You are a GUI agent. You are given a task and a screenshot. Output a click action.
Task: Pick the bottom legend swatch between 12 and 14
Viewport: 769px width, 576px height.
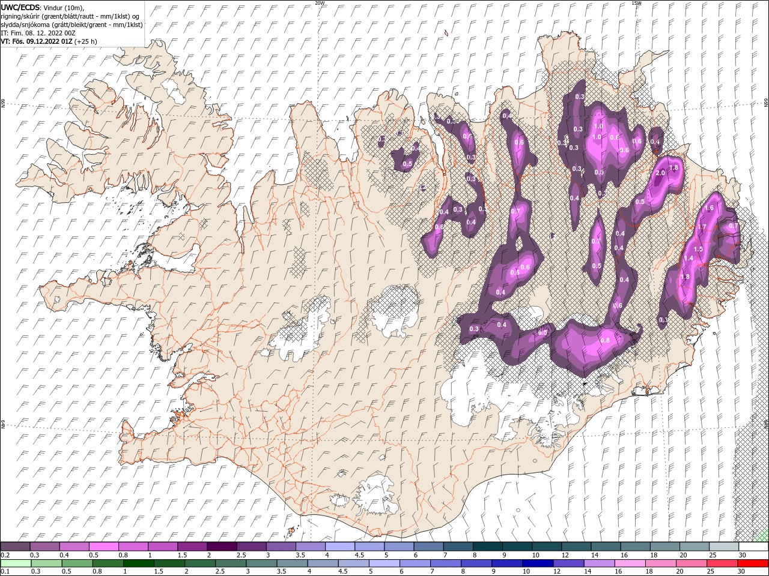[568, 563]
